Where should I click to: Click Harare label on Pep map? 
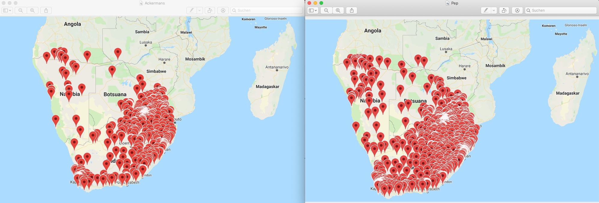click(464, 66)
